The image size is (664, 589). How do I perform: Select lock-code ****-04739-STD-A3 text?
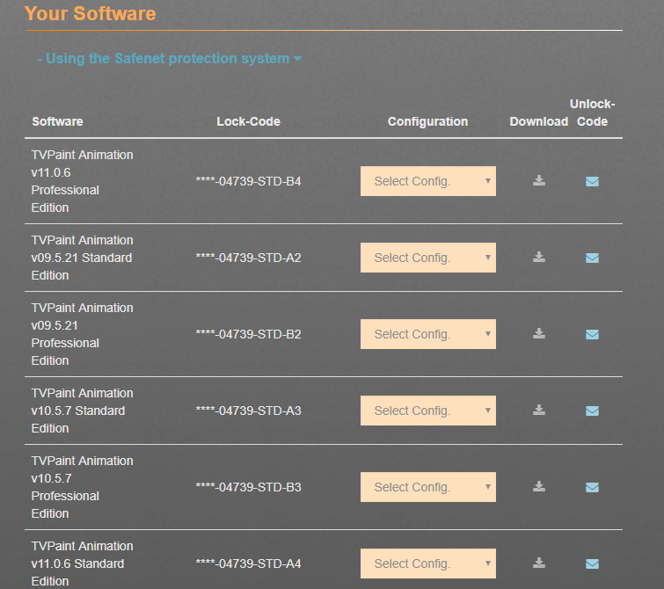[x=249, y=411]
